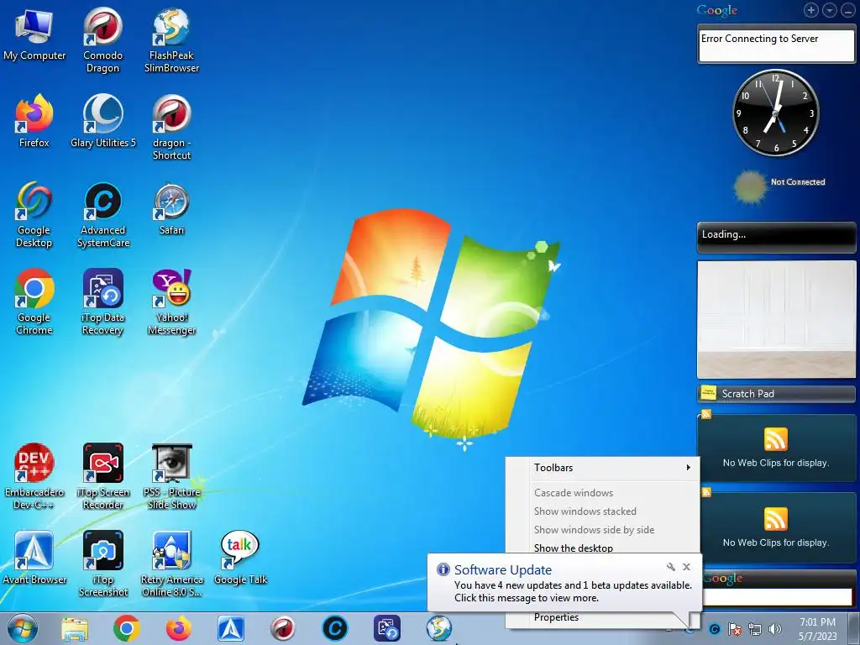Open Comodo Dragon from the taskbar
Screen dimensions: 860x645
click(283, 628)
